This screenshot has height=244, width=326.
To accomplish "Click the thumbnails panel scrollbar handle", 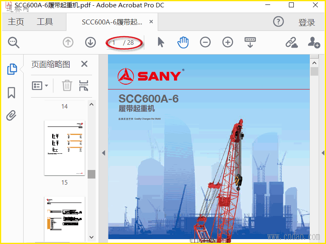I will [x=91, y=174].
